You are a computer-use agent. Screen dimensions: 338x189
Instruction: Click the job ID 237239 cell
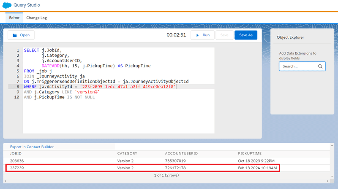coord(17,168)
